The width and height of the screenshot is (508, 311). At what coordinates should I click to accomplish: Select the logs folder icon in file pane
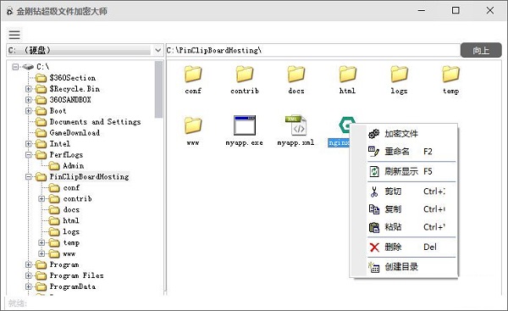(x=399, y=75)
